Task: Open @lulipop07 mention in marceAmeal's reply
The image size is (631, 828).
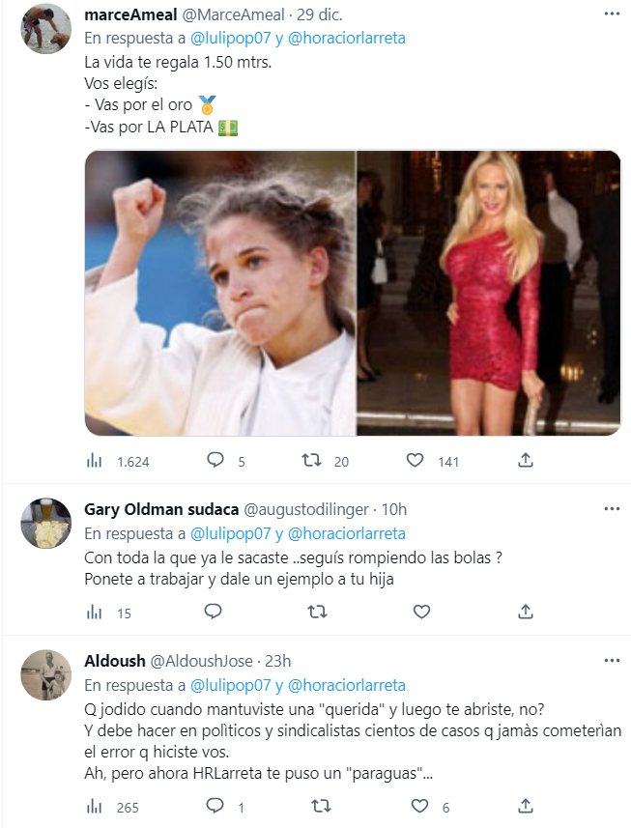Action: tap(232, 39)
